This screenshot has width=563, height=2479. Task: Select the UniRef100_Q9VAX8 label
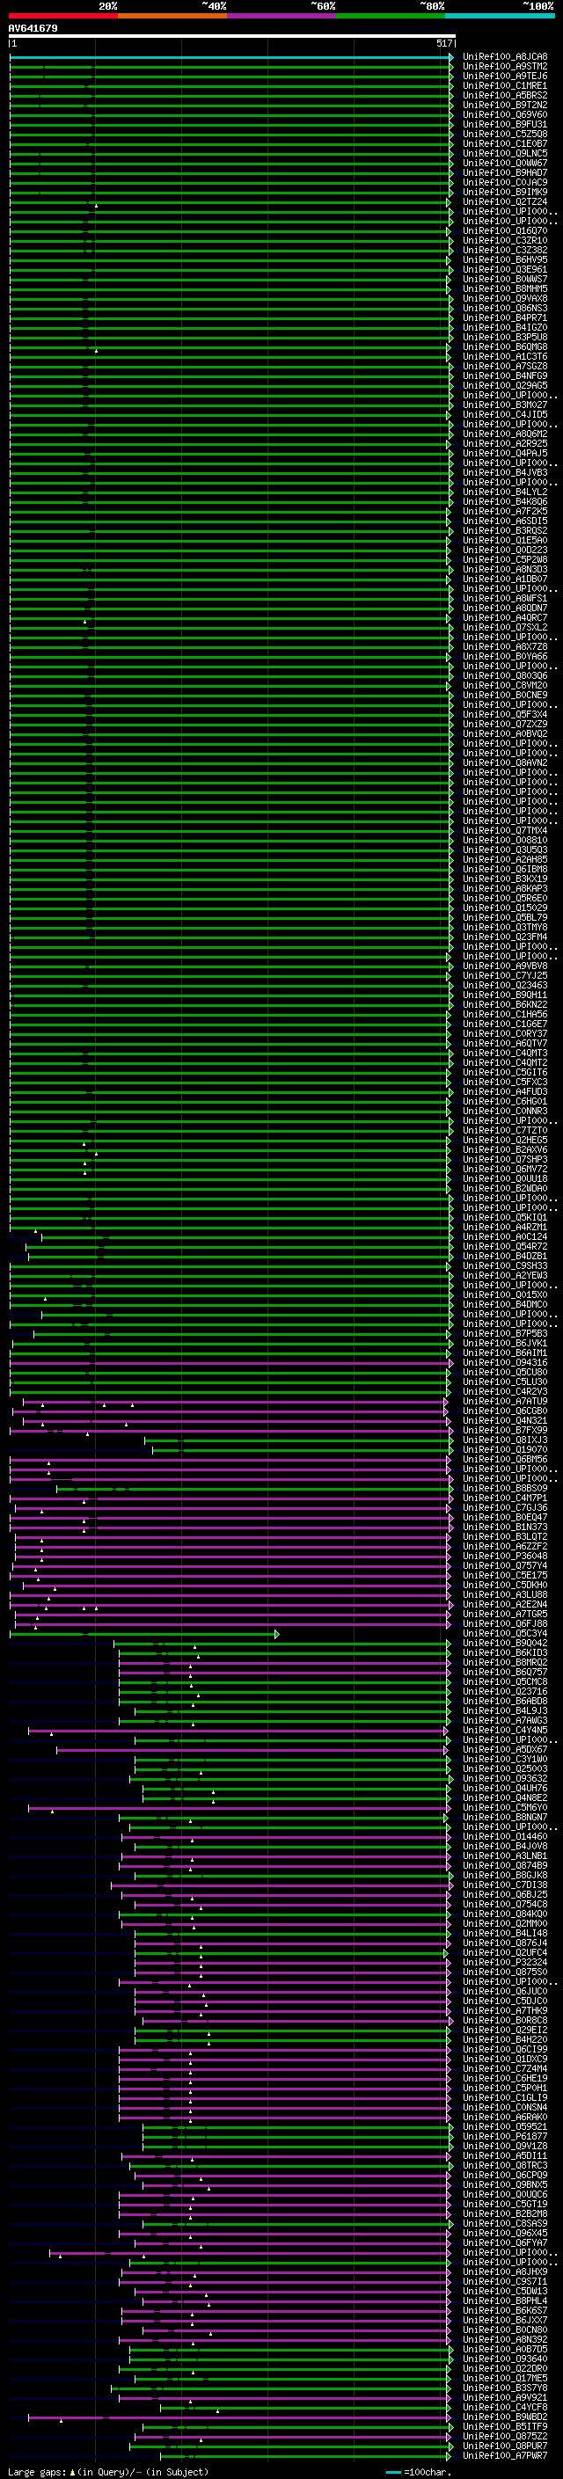click(505, 298)
